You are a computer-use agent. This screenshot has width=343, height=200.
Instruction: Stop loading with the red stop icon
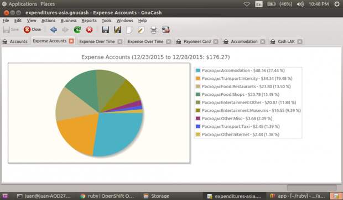click(x=89, y=30)
